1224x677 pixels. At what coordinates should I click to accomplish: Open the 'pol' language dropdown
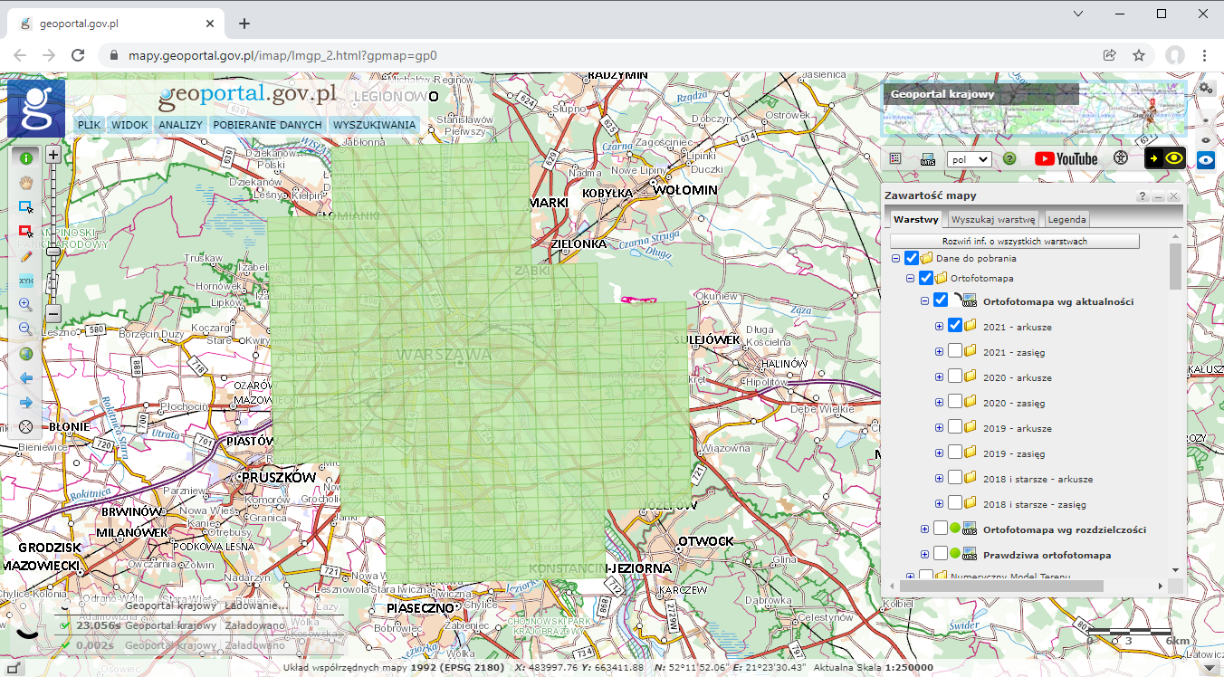pos(969,158)
